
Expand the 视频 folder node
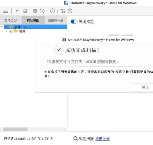[x=6, y=31]
